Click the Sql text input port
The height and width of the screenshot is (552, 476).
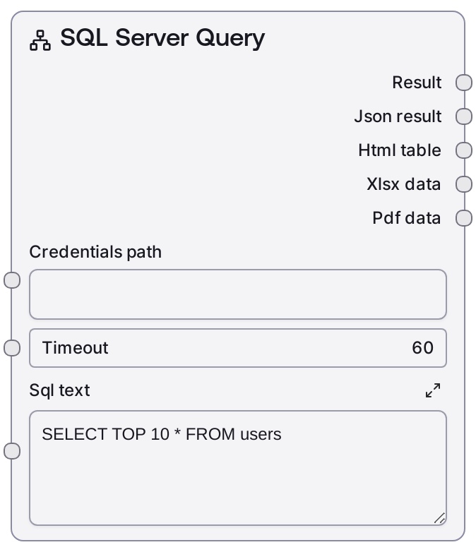[x=12, y=451]
